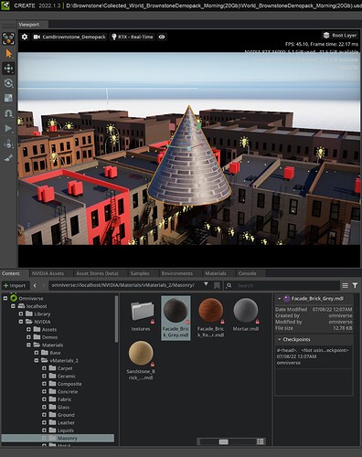Expand the Assets folder
This screenshot has width=362, height=457.
pos(28,329)
